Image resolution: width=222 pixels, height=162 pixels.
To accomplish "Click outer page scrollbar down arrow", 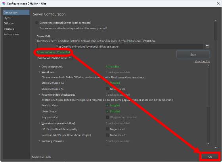I will coord(216,148).
